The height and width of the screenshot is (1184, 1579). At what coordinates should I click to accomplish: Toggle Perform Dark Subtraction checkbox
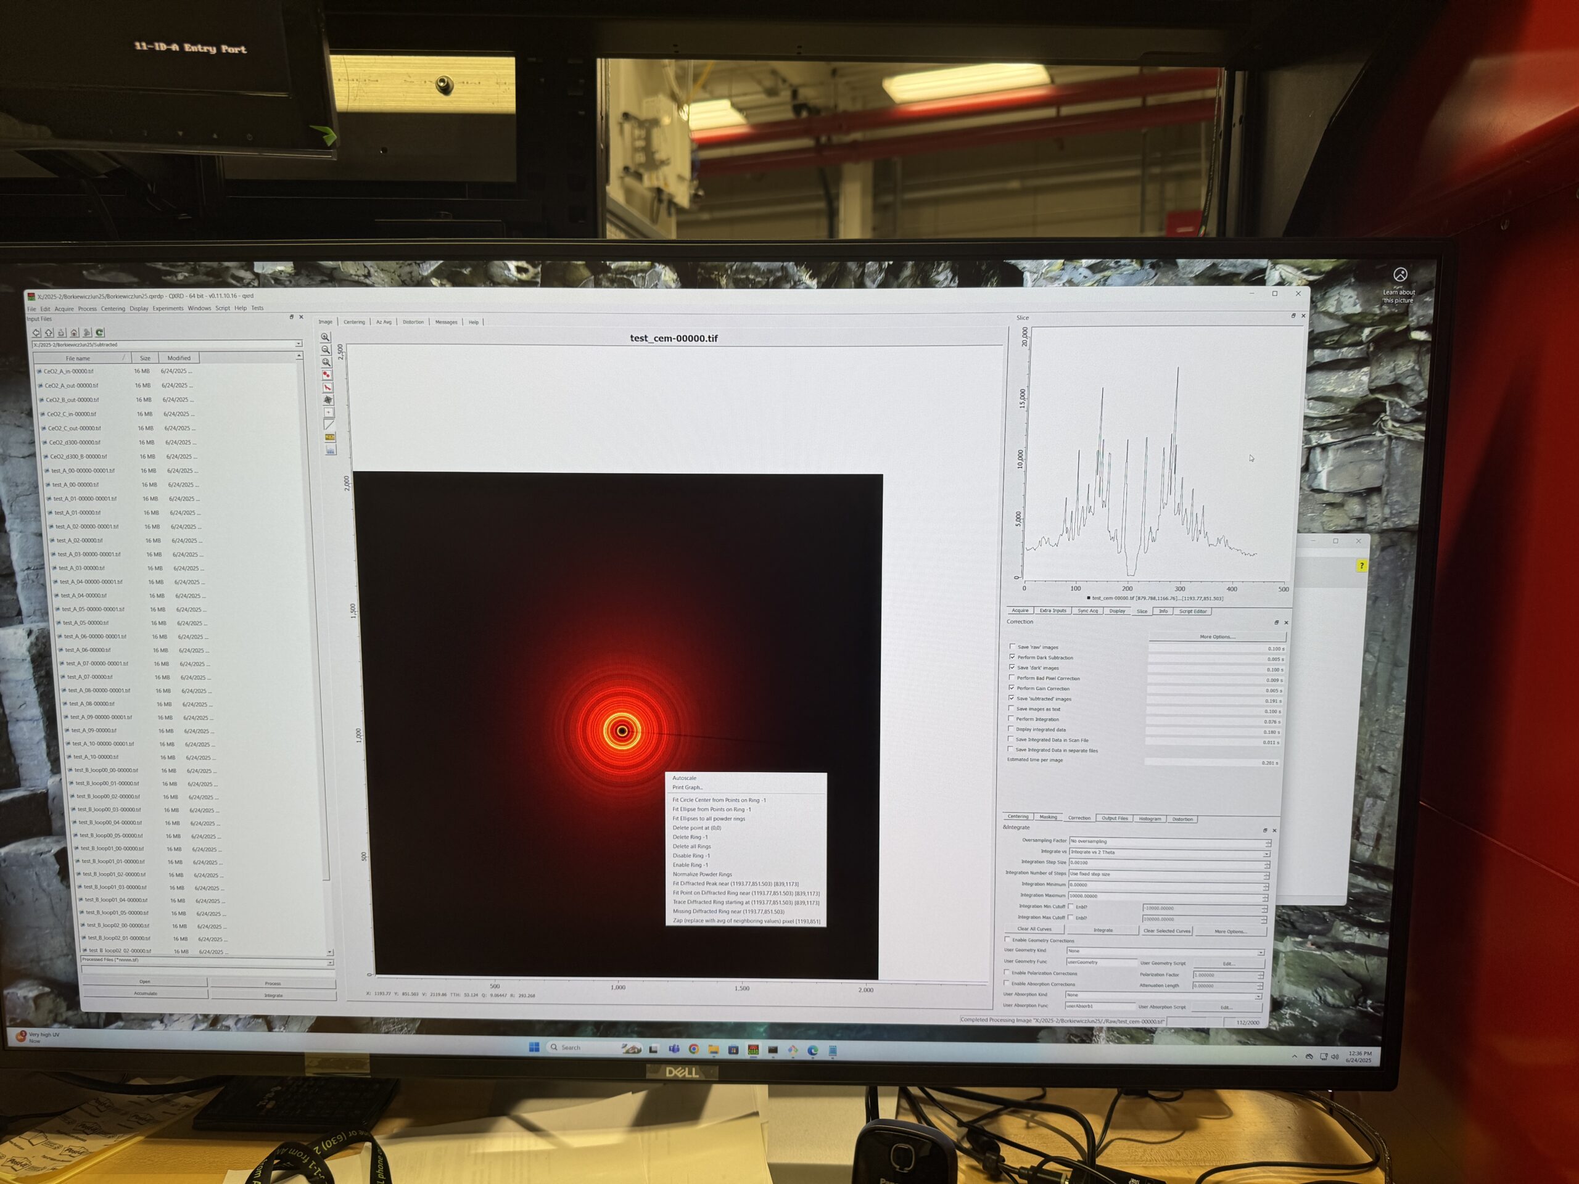pos(1012,657)
